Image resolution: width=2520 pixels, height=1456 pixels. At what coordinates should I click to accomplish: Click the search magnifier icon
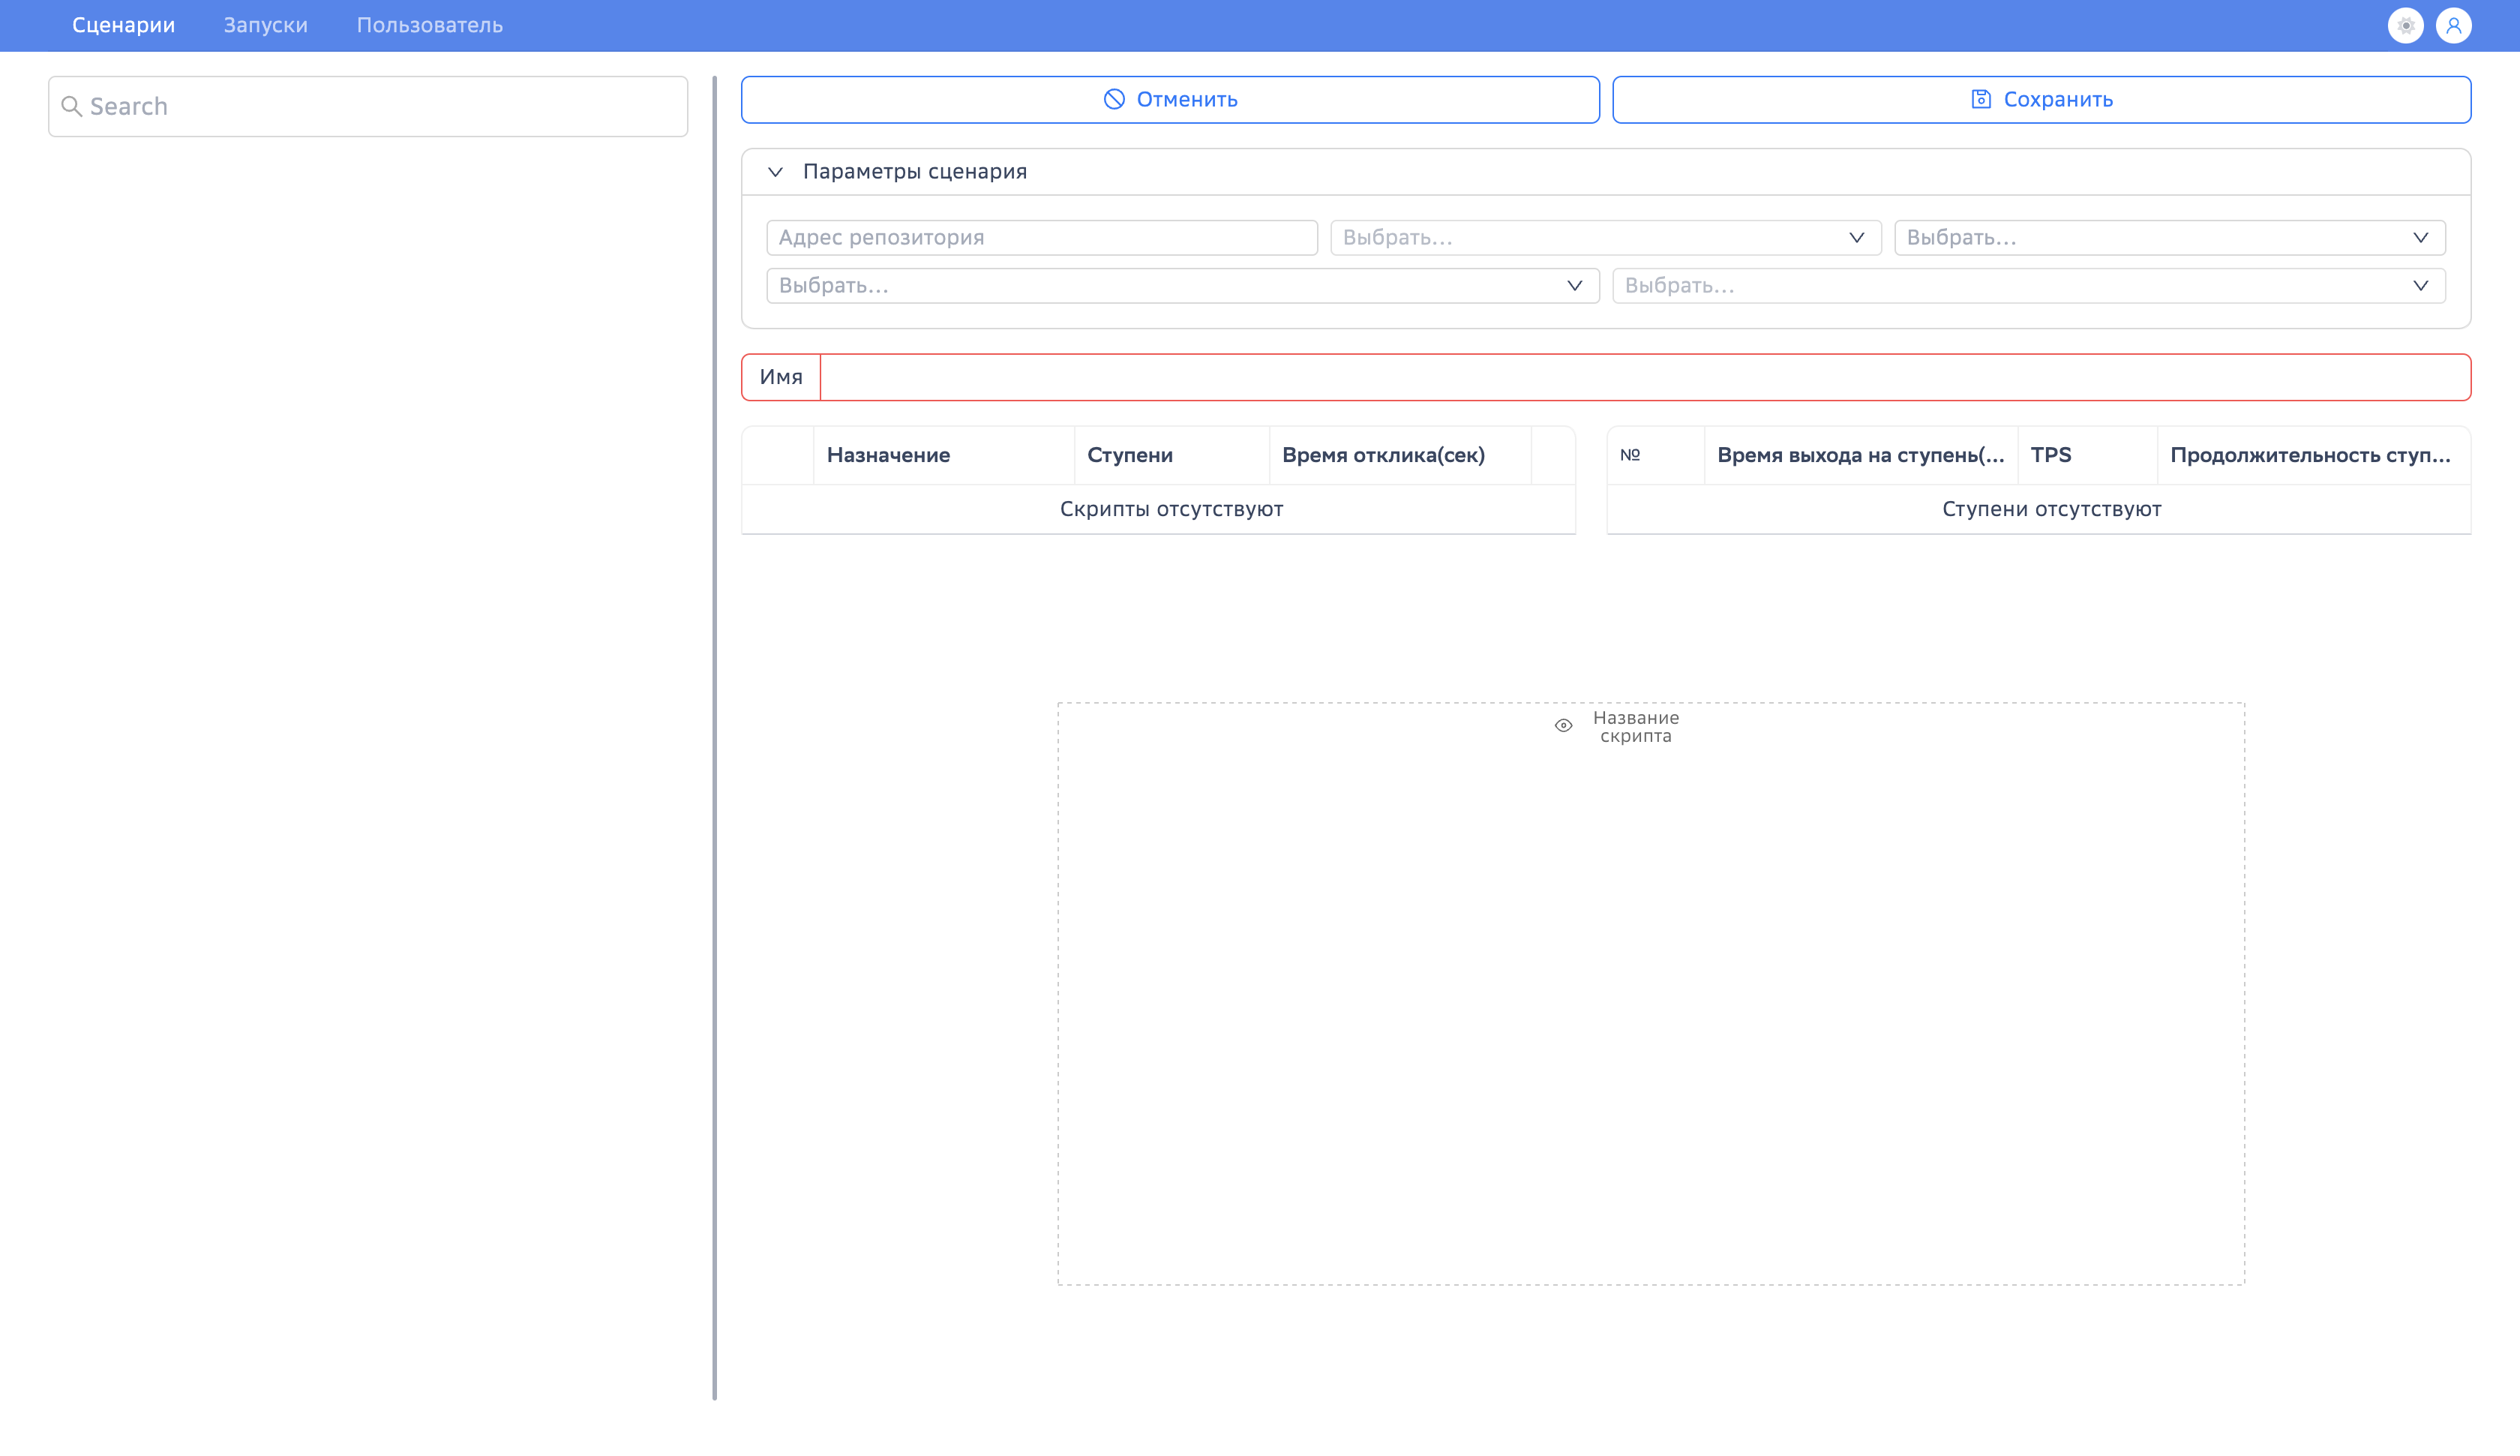coord(71,106)
